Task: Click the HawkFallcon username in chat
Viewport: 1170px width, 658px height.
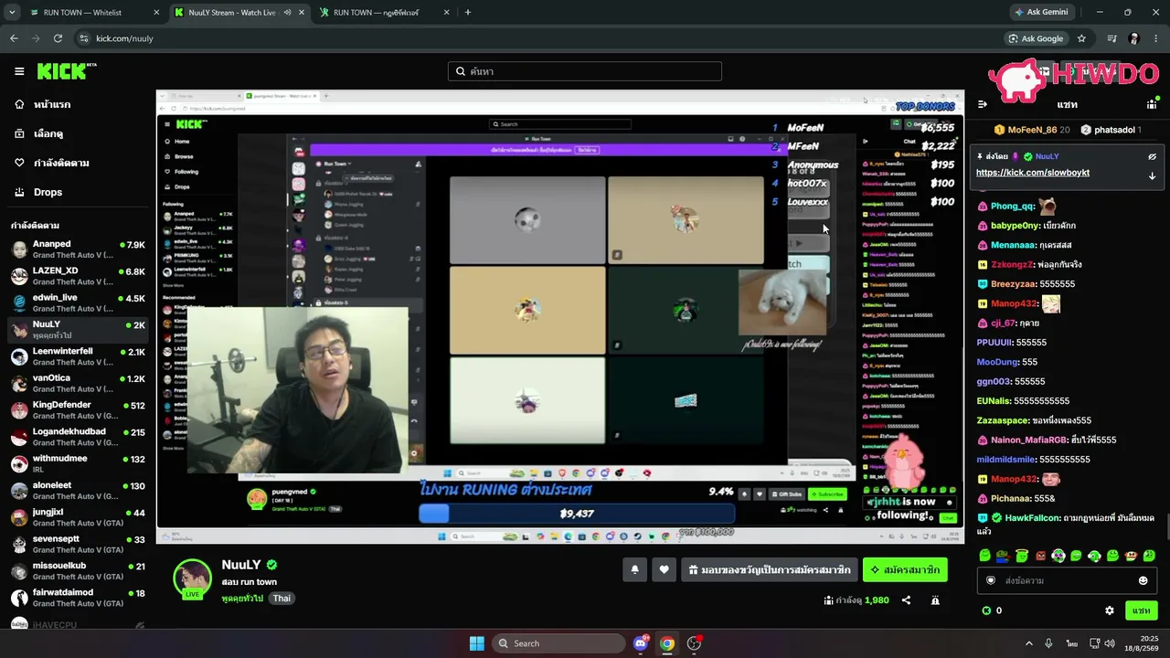Action: pos(1033,518)
